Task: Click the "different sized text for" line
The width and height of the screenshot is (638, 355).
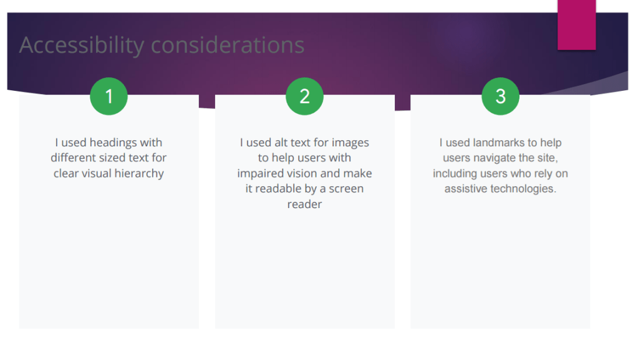Action: [x=109, y=158]
